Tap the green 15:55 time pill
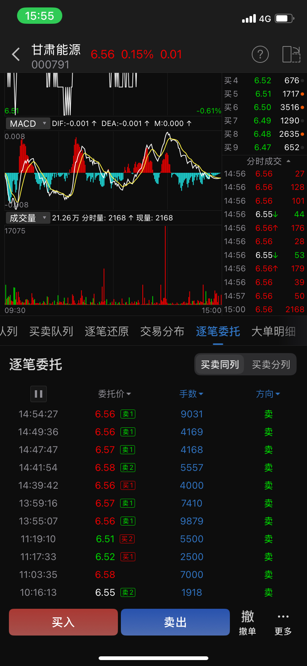 click(40, 16)
